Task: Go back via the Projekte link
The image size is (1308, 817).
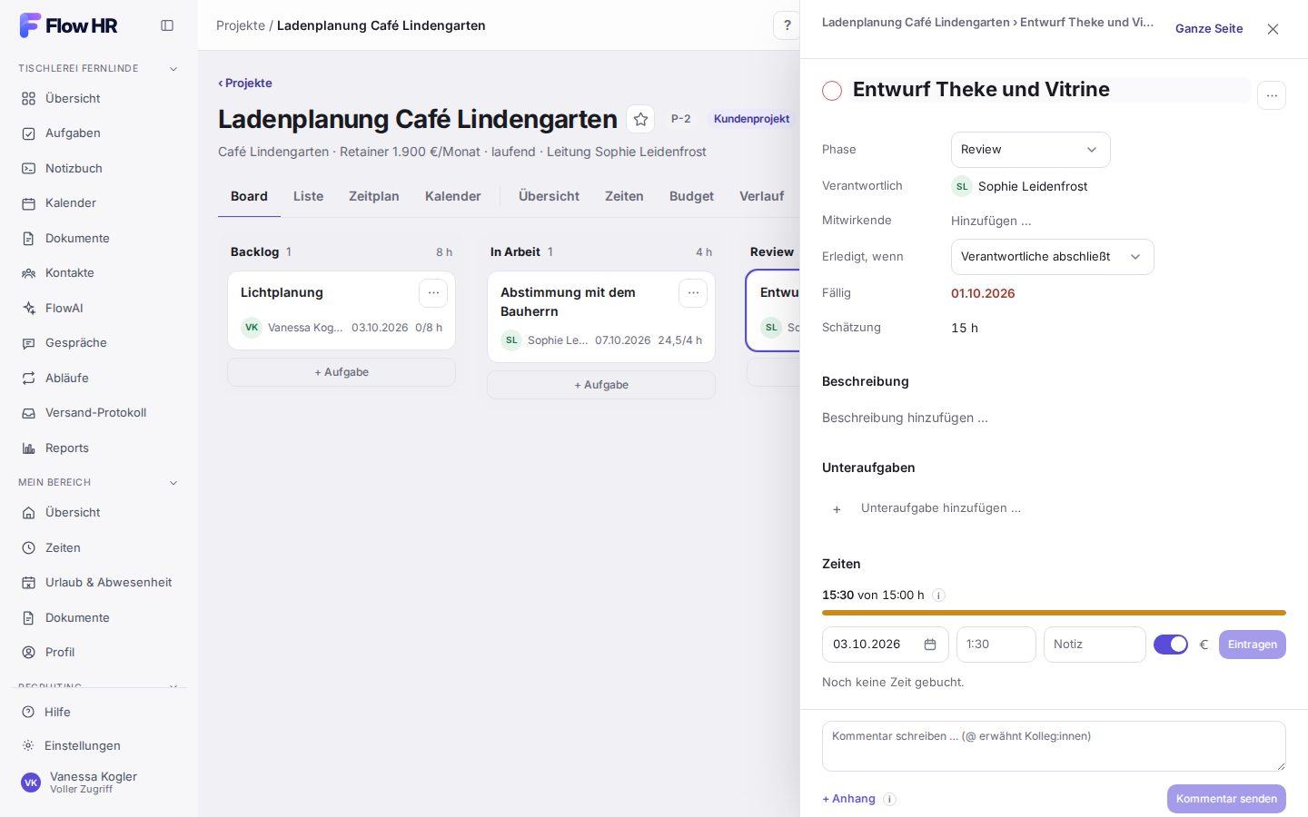Action: coord(245,84)
